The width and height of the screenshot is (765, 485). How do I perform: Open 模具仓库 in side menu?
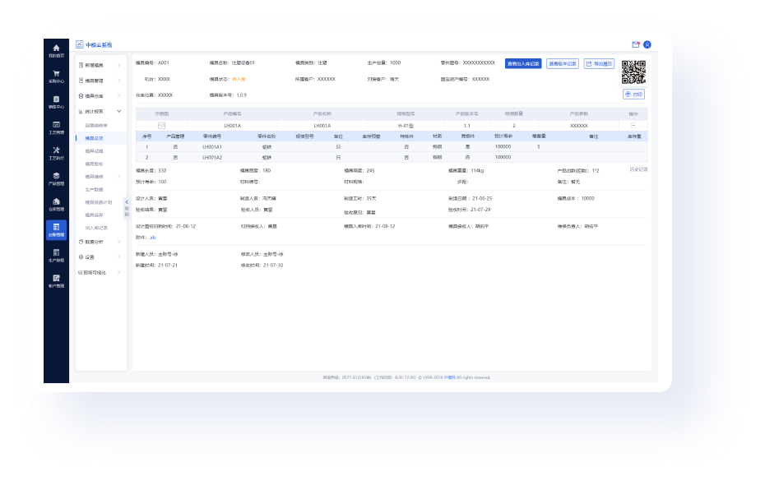[94, 96]
